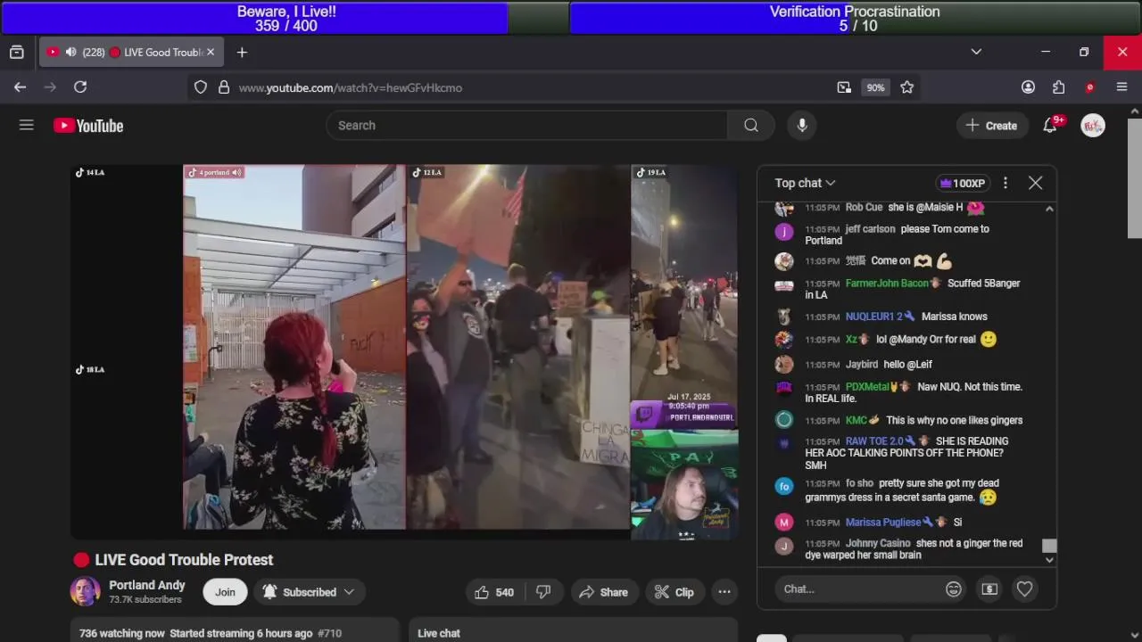Bookmark this page with the star icon
1142x642 pixels.
click(x=907, y=87)
